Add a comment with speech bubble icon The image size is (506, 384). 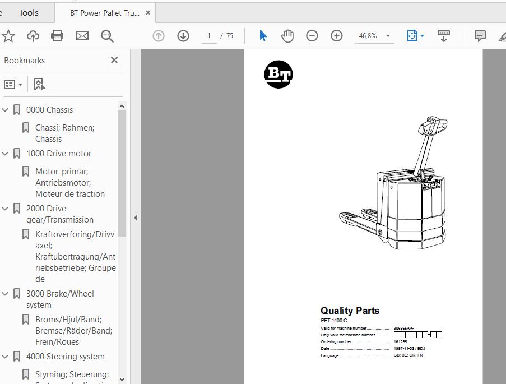480,36
